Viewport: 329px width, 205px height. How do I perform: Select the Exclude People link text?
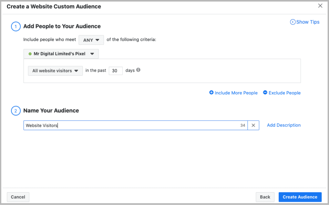pos(285,93)
